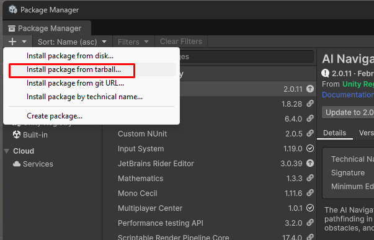Viewport: 374px width, 240px height.
Task: Click the Technical Name field label
Action: [352, 159]
